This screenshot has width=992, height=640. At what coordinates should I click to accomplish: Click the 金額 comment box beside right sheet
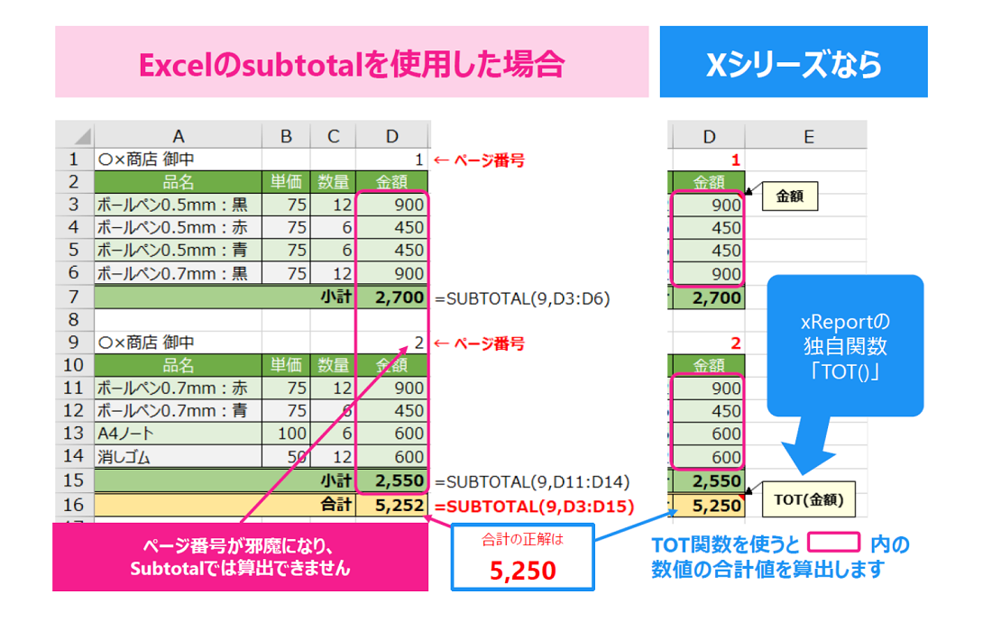tap(790, 196)
